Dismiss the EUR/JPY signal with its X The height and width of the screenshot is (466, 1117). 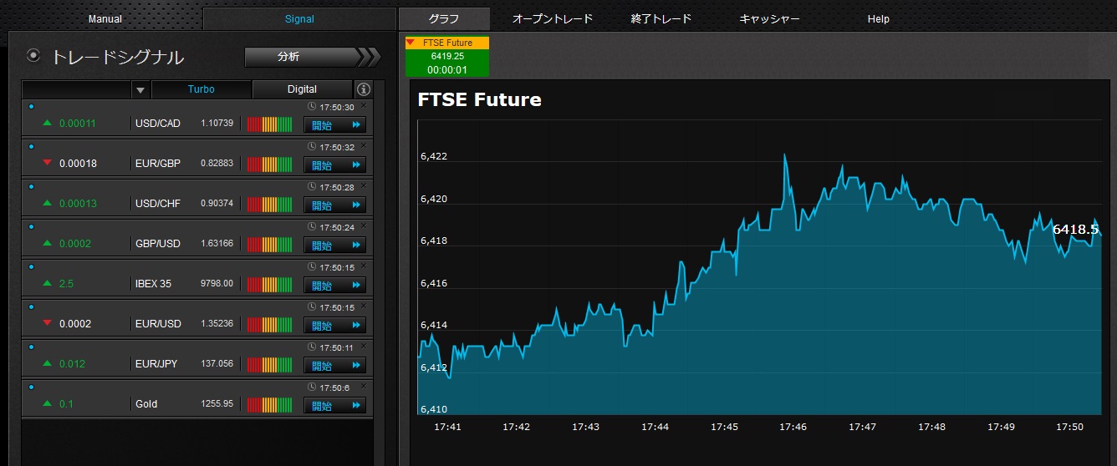tap(364, 345)
